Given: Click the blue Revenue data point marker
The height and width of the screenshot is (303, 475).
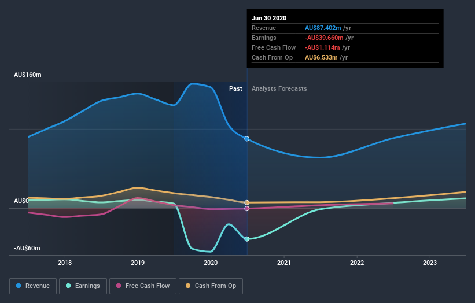Looking at the screenshot, I should (247, 139).
